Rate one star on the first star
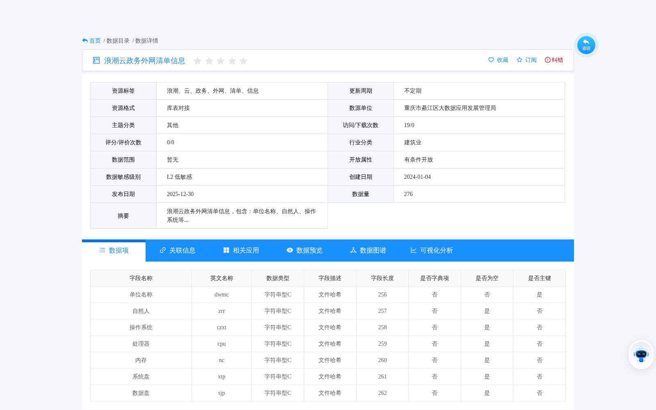The image size is (656, 410). click(x=198, y=61)
